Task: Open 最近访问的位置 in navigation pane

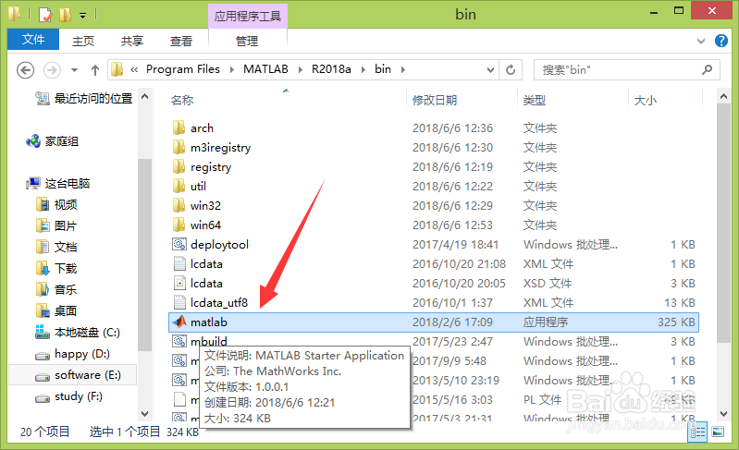Action: tap(84, 98)
